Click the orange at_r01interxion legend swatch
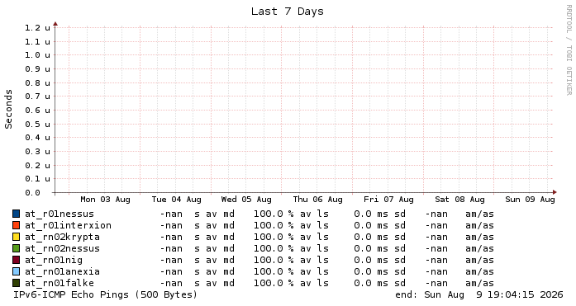Image resolution: width=576 pixels, height=306 pixels. pyautogui.click(x=17, y=225)
